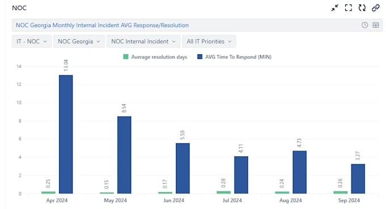Click the Sep 2024 axis label
The image size is (386, 209).
[x=349, y=201]
